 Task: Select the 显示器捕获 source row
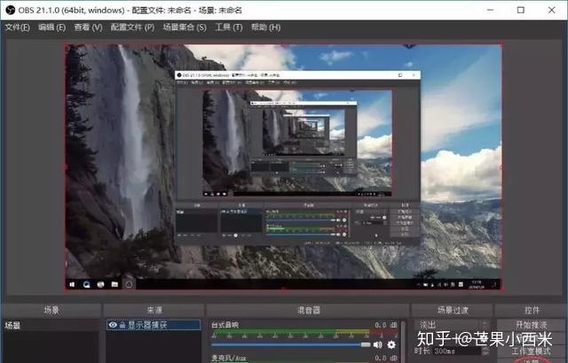click(x=154, y=325)
